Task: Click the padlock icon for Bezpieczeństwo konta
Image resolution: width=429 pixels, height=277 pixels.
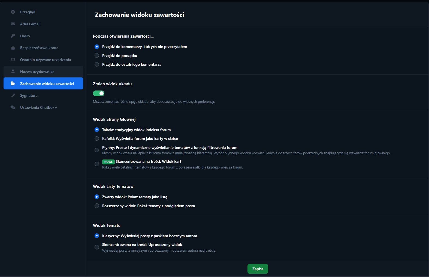Action: [x=13, y=48]
